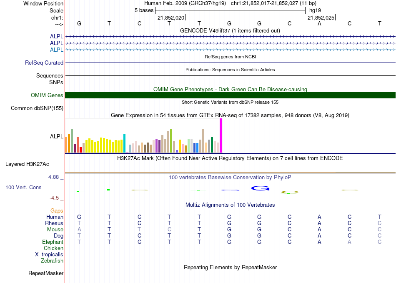Select the Dog species label
Viewport: 396px width, 283px height.
58,236
